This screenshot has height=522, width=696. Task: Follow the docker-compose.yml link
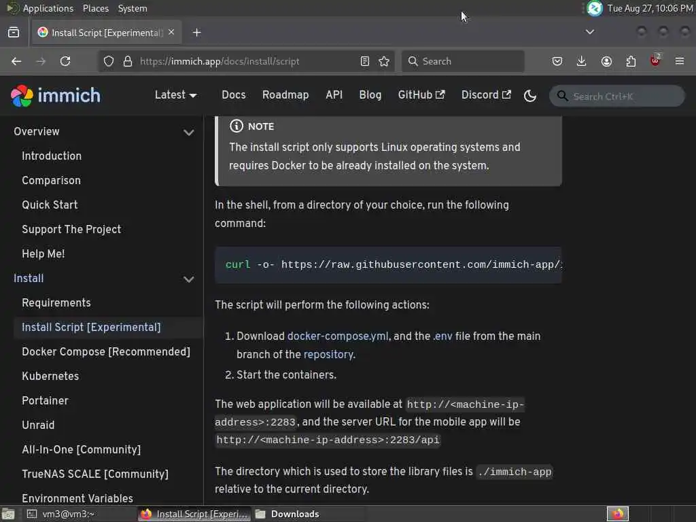click(338, 336)
